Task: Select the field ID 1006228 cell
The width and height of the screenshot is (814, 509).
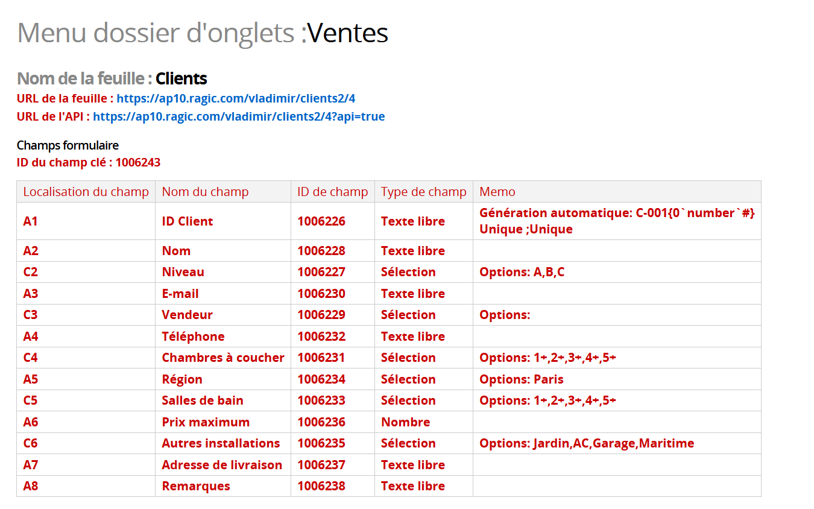Action: 333,251
